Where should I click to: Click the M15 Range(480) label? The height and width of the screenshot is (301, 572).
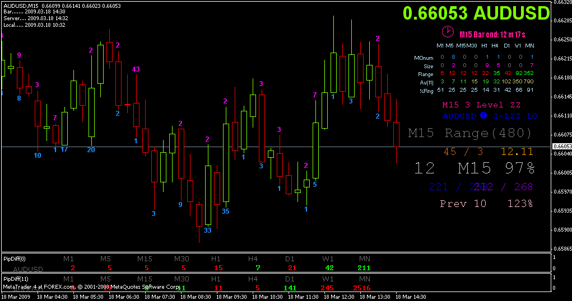470,133
